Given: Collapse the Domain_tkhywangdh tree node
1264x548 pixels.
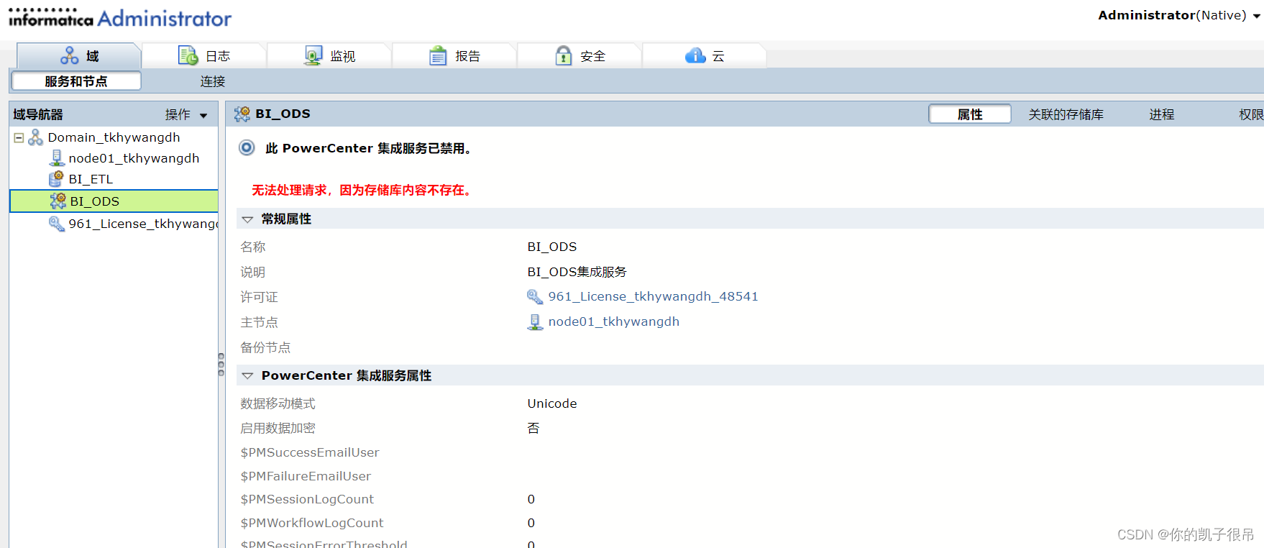Looking at the screenshot, I should tap(19, 137).
